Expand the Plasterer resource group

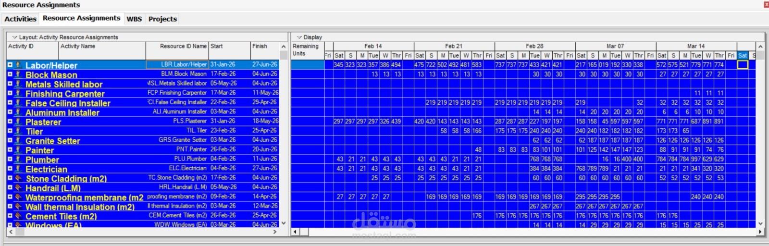point(10,121)
